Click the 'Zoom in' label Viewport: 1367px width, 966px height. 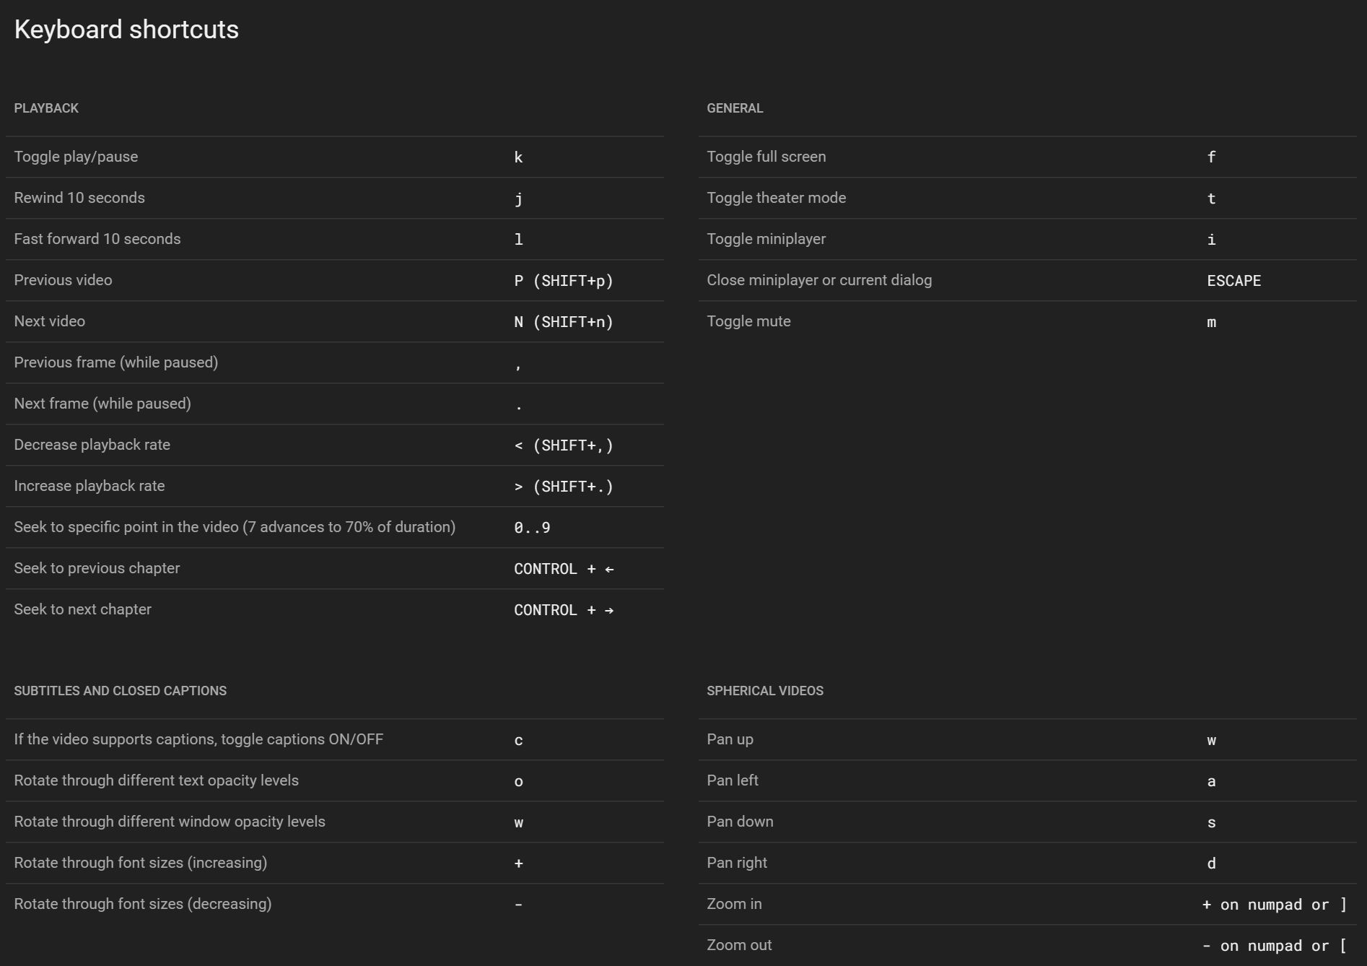735,904
